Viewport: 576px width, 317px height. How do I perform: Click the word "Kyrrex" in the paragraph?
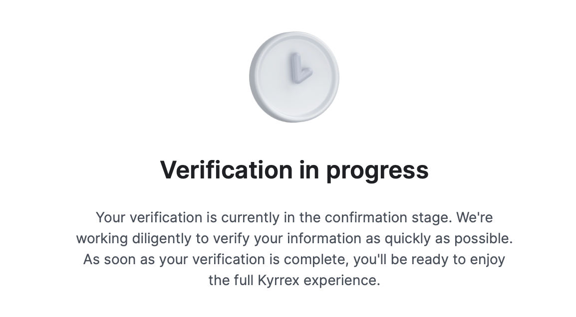(279, 281)
